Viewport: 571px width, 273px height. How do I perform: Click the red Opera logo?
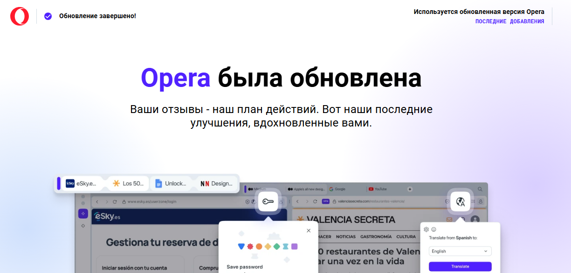click(20, 16)
